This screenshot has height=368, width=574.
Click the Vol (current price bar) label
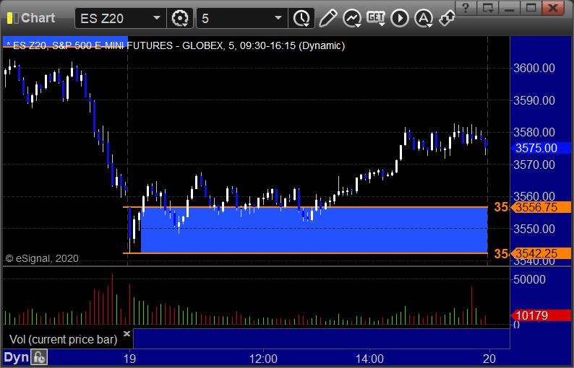[64, 339]
